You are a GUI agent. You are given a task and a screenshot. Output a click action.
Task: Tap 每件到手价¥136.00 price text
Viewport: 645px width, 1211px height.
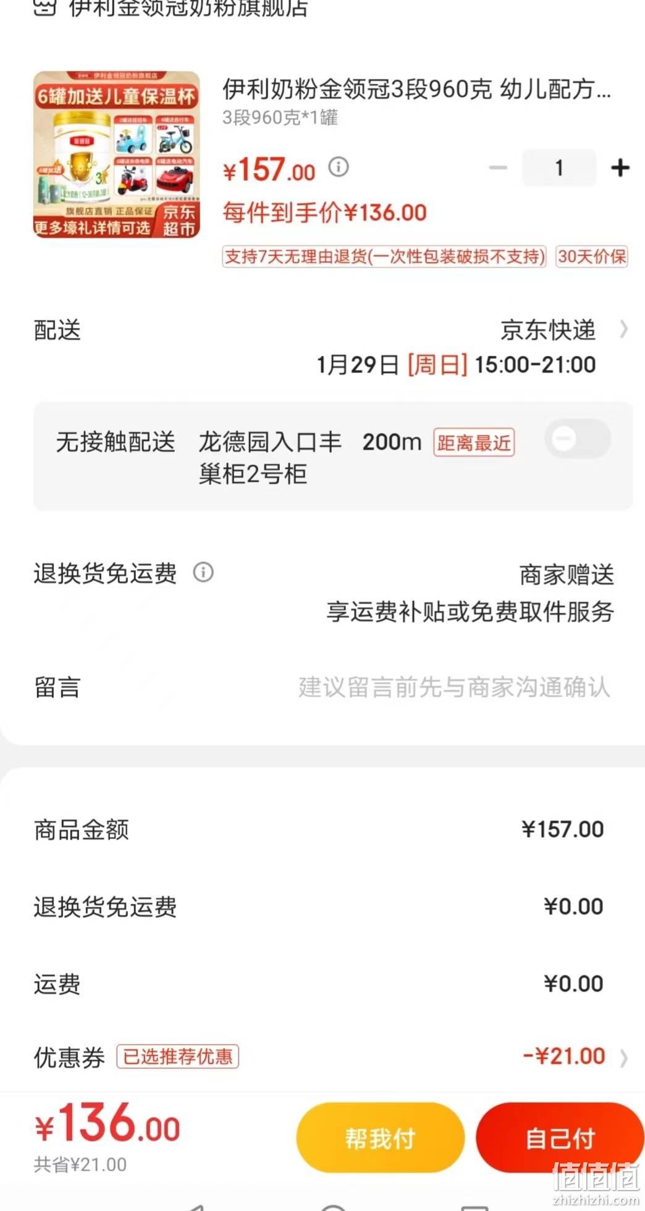coord(325,213)
